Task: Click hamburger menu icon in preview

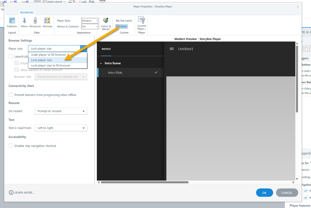Action: pos(172,49)
